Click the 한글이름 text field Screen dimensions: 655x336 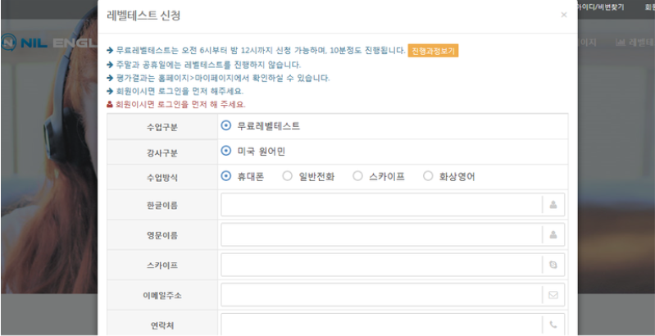tap(381, 204)
